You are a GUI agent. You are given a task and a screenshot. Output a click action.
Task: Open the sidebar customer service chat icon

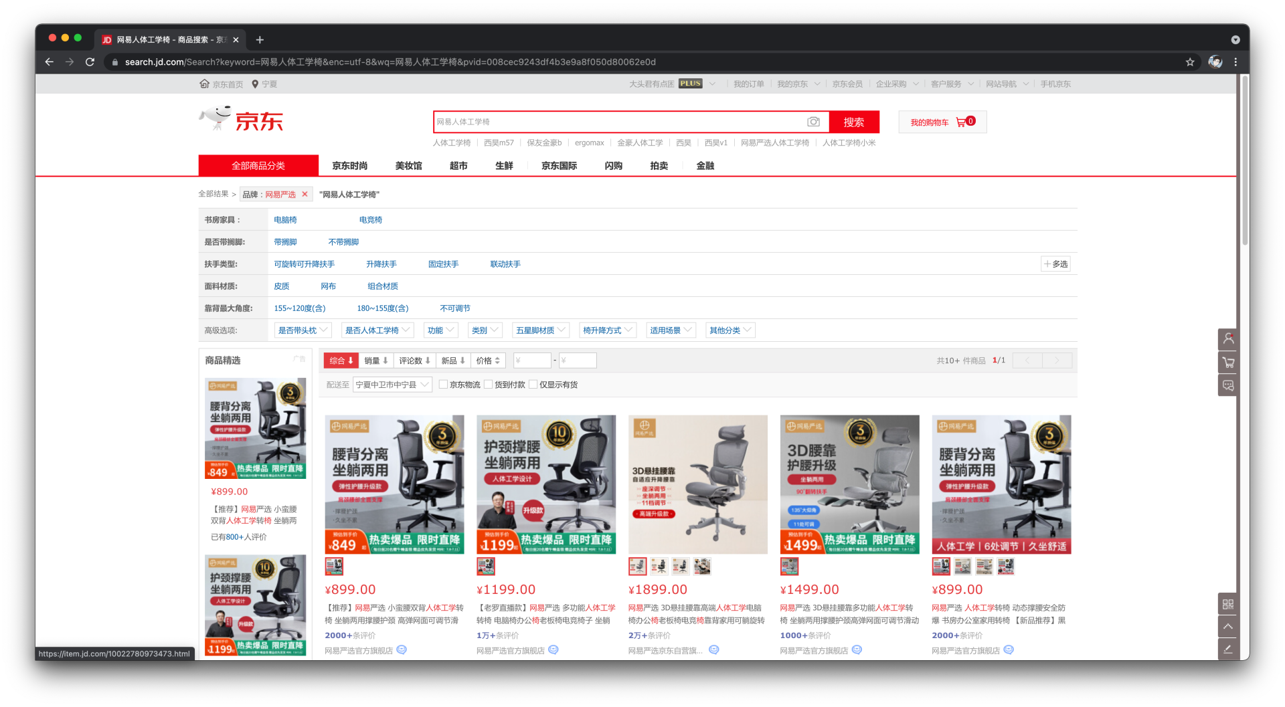point(1228,385)
